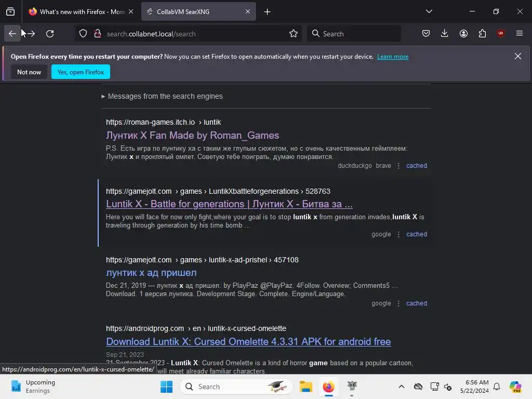Open the notifications bell icon
Viewport: 532px width, 399px height.
coord(497,387)
